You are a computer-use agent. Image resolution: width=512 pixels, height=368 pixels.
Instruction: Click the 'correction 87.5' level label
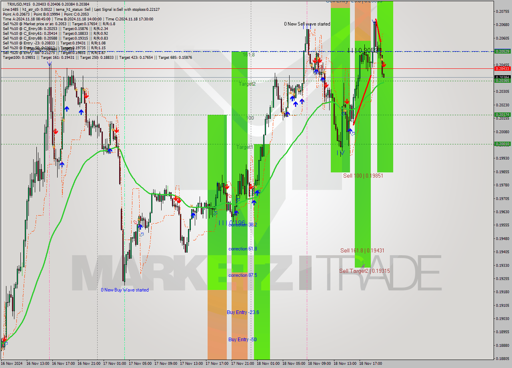243,275
